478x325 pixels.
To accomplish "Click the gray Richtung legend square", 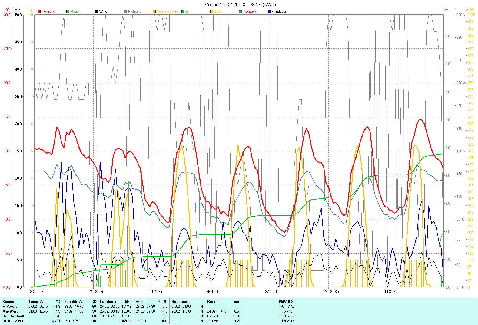I will pyautogui.click(x=125, y=12).
